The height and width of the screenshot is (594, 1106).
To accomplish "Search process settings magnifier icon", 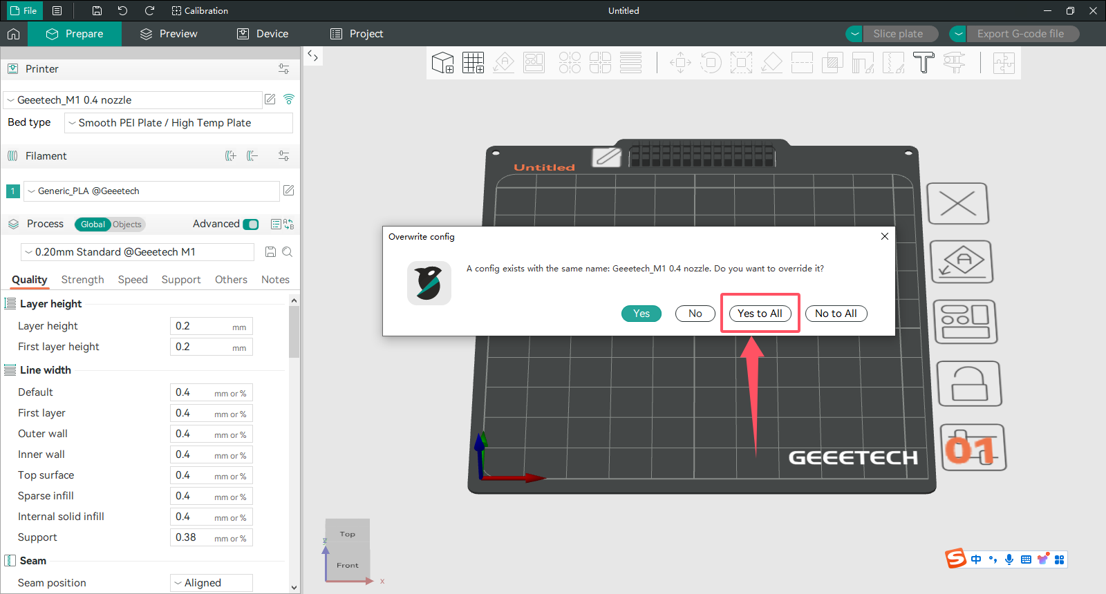I will [x=288, y=252].
